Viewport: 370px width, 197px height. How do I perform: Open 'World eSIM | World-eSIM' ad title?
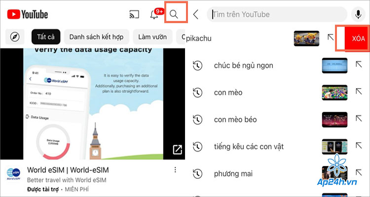(68, 170)
